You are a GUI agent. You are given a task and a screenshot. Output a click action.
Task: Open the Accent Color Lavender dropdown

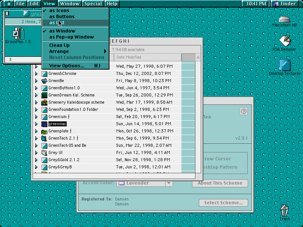(x=145, y=183)
